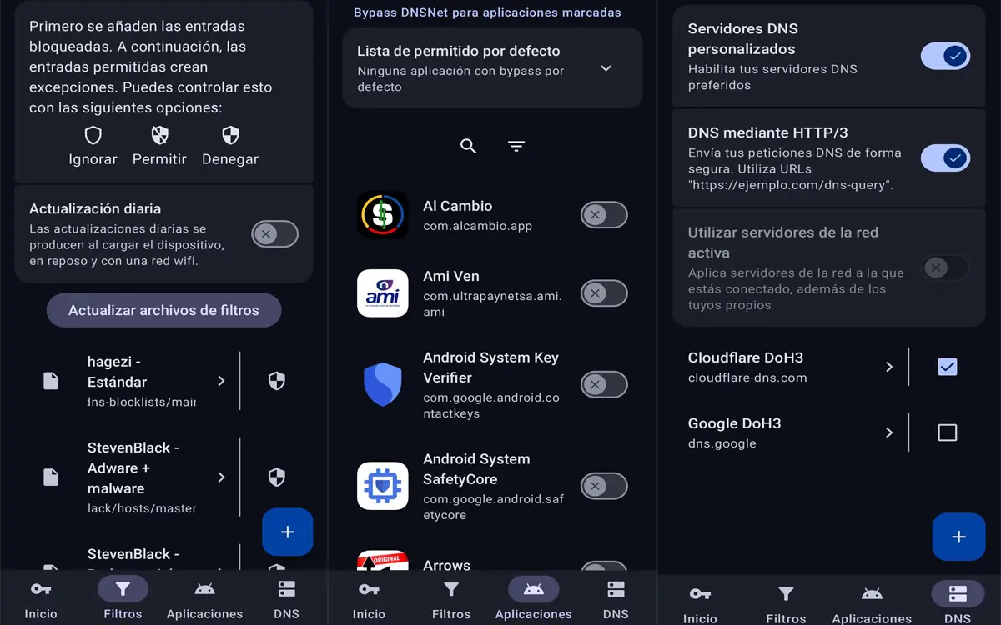Viewport: 1001px width, 625px height.
Task: Click the filter sort icon
Action: click(516, 147)
